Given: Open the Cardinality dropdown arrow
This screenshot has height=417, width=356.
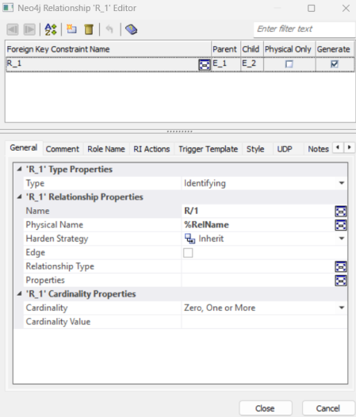Looking at the screenshot, I should 342,308.
